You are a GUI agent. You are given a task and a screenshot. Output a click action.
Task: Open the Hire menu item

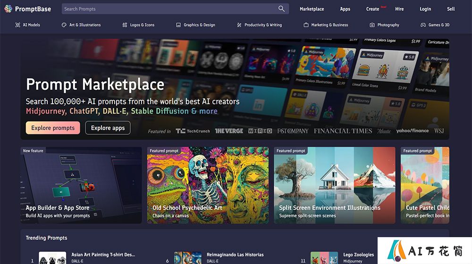point(399,9)
